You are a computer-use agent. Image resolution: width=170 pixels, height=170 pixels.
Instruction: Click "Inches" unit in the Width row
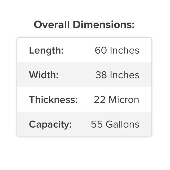click(x=124, y=75)
